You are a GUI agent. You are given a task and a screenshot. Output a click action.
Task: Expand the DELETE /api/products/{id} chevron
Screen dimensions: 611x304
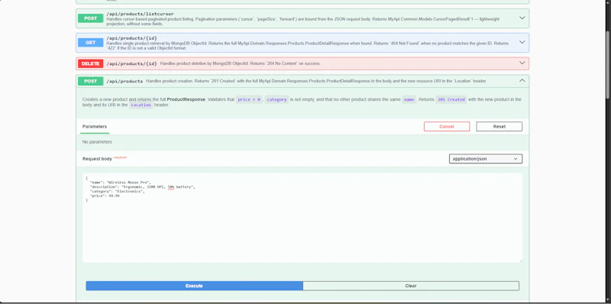point(522,63)
